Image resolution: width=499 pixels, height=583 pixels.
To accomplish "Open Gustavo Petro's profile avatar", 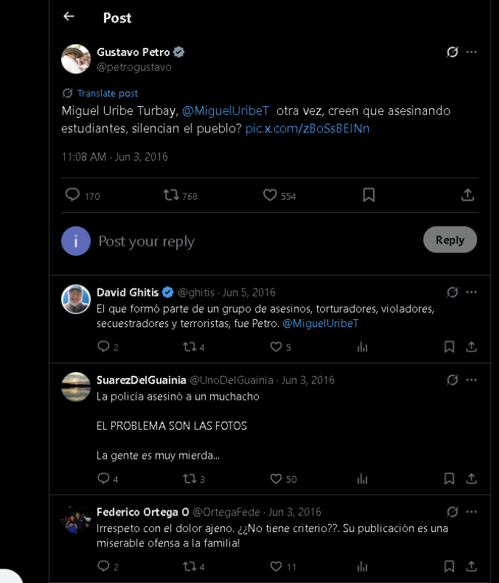I will (76, 59).
